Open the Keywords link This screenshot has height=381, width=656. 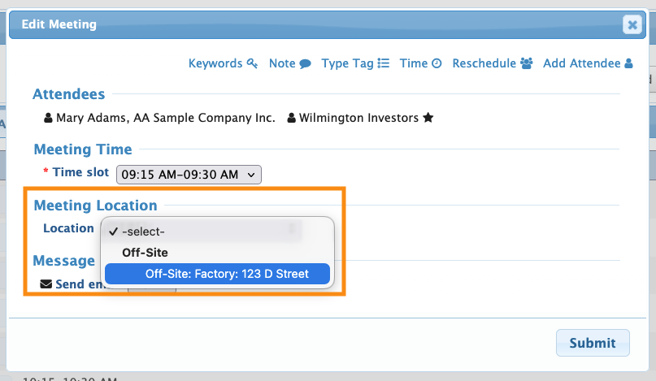click(215, 63)
